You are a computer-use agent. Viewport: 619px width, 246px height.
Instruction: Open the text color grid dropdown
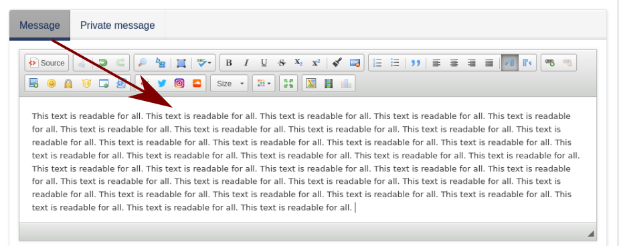click(264, 83)
